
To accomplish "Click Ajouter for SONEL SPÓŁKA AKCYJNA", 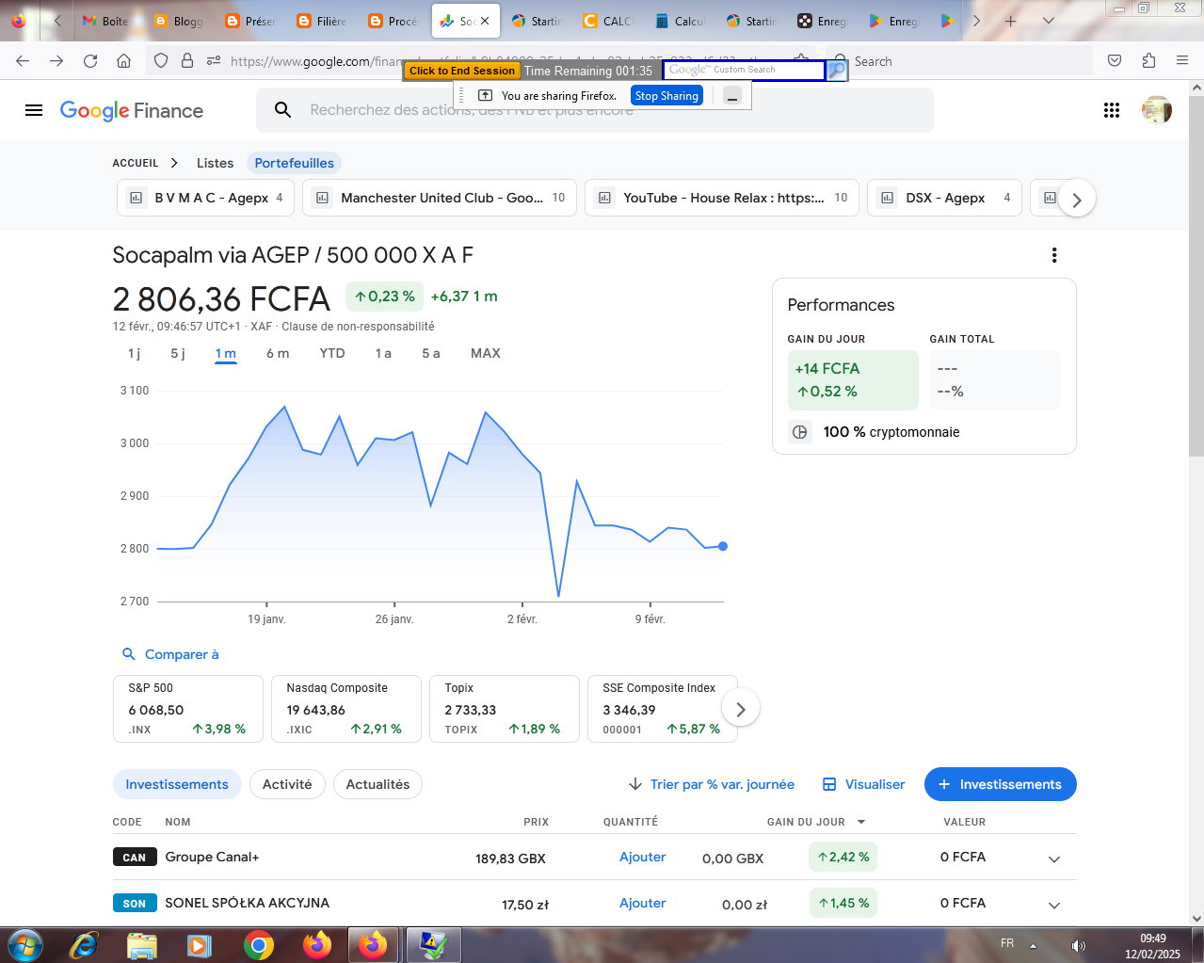I will pos(643,903).
